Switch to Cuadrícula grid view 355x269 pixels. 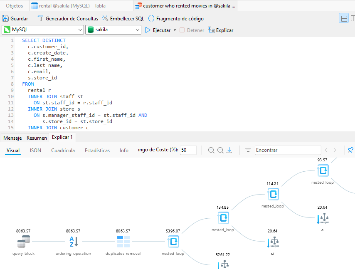(x=63, y=151)
